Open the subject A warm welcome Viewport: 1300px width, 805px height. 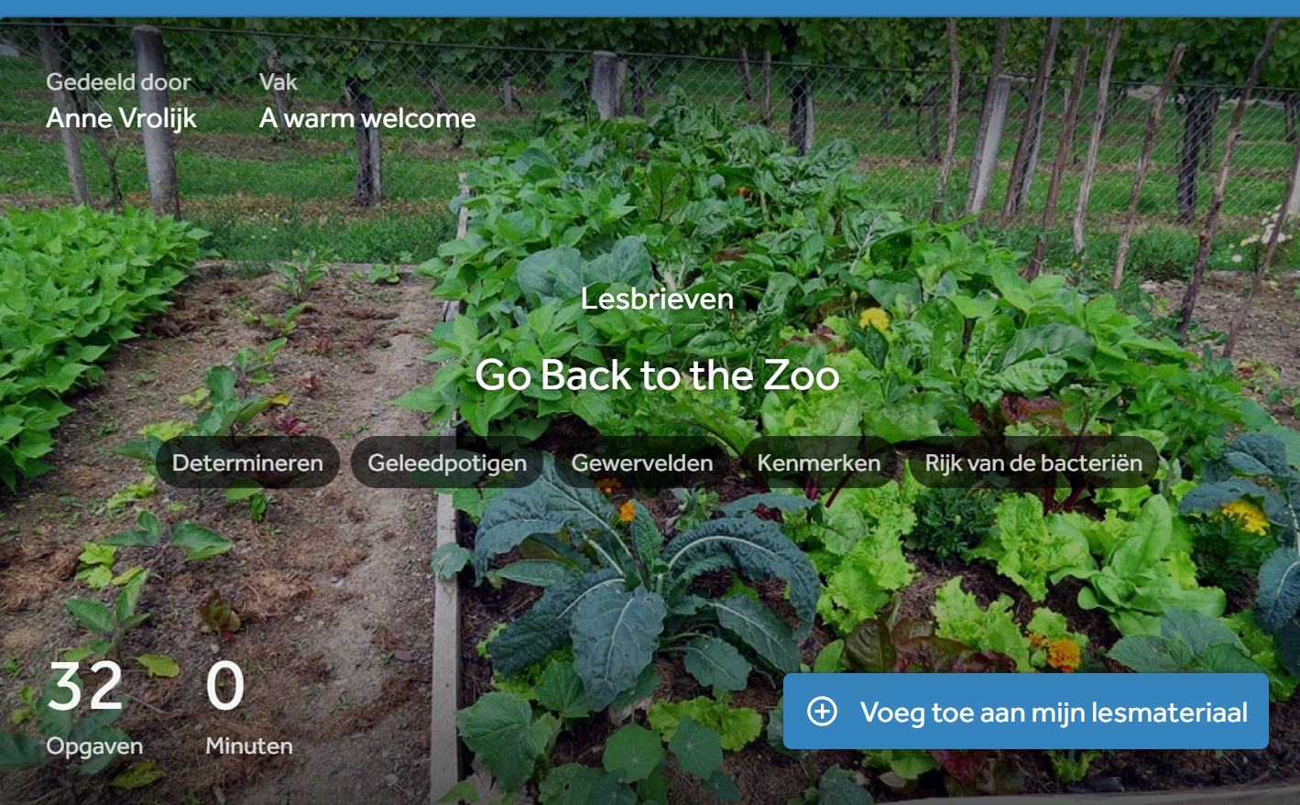[367, 118]
